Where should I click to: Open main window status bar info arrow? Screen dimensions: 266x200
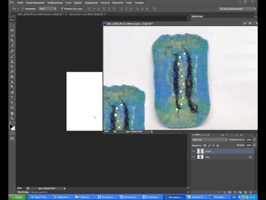pyautogui.click(x=64, y=188)
